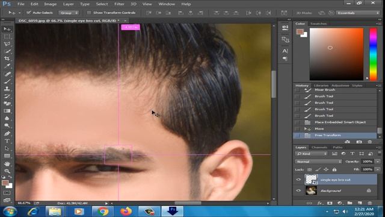Select the Clone Stamp tool
This screenshot has width=385, height=217.
point(7,89)
